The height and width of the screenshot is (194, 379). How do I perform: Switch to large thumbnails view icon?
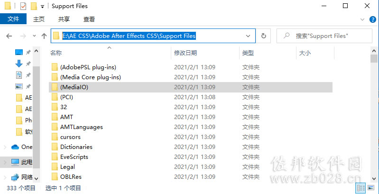[371, 187]
